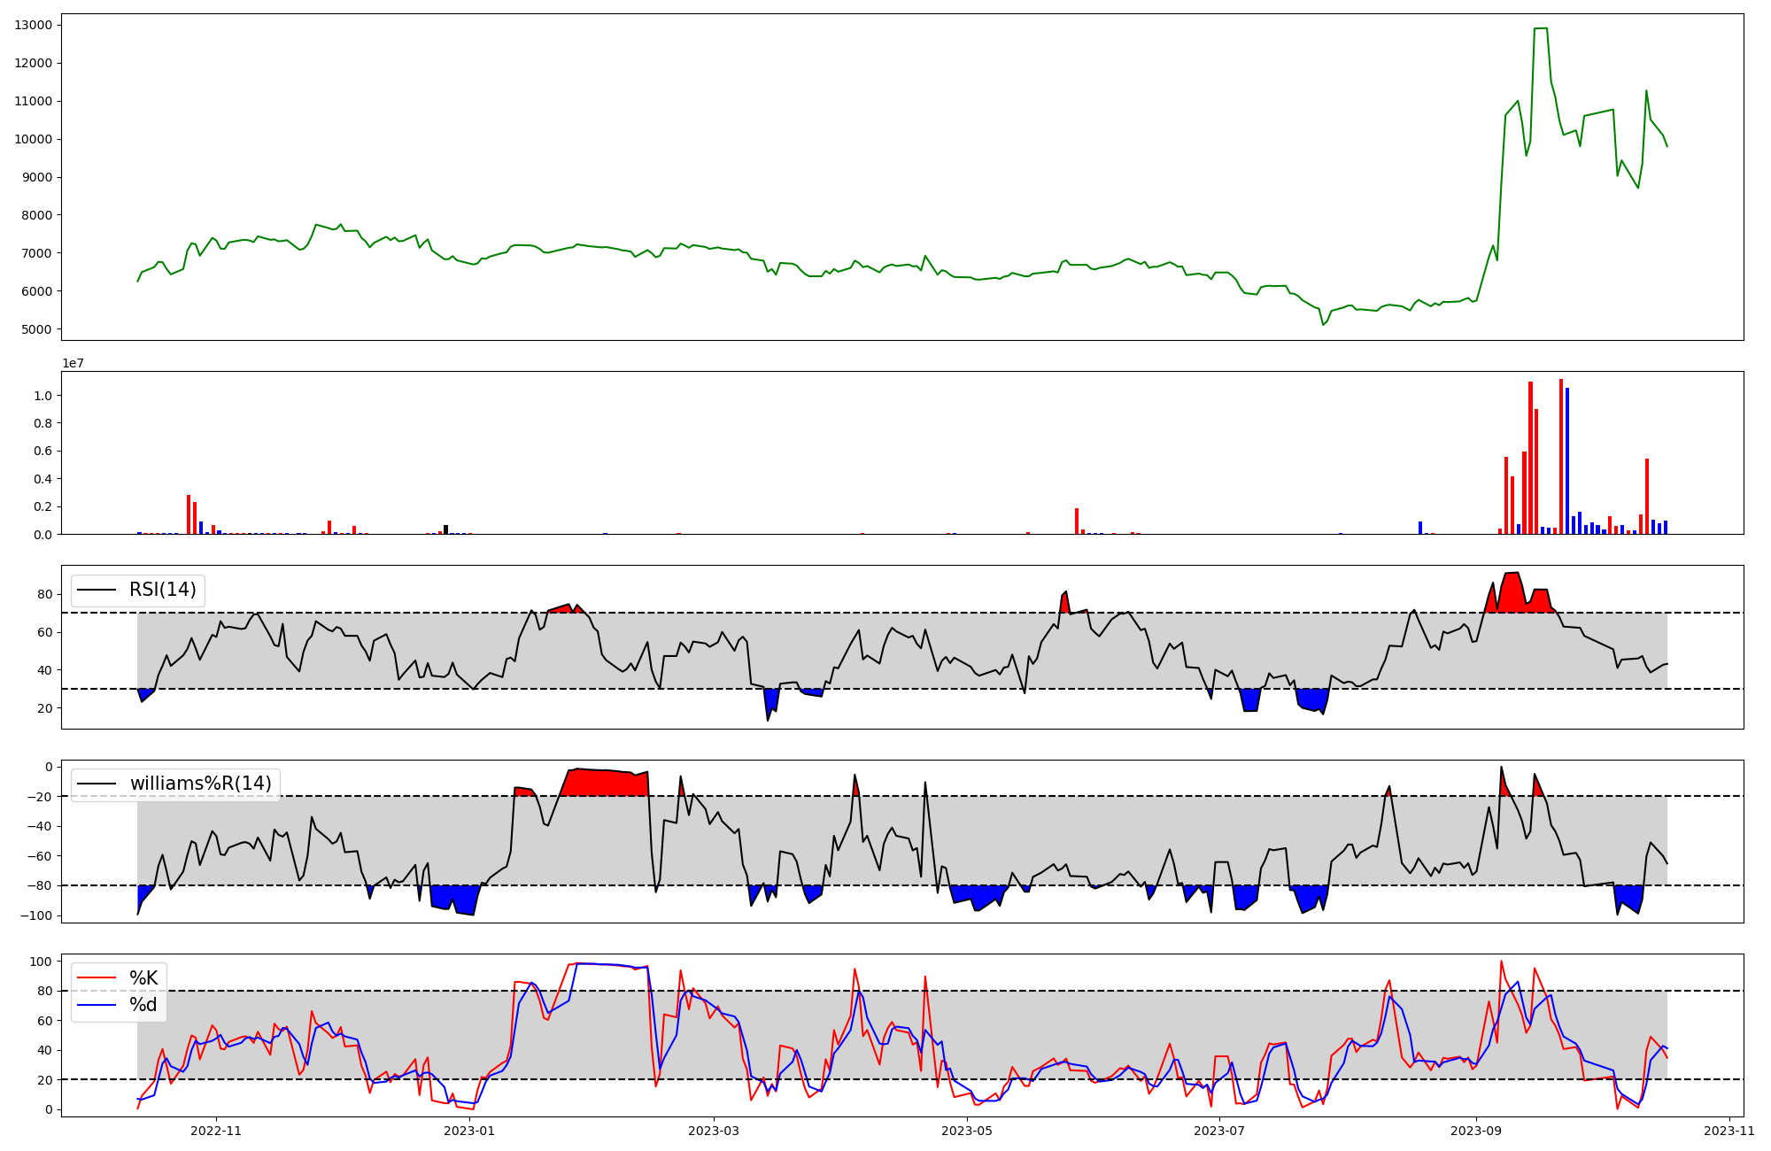Image resolution: width=1771 pixels, height=1151 pixels.
Task: Click the -100 williams%R axis tick label
Action: (x=35, y=915)
